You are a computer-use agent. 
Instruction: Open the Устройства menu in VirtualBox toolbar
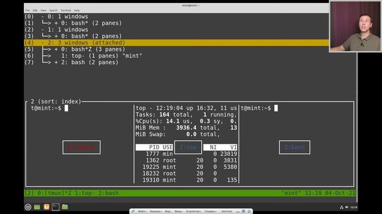pos(193,212)
